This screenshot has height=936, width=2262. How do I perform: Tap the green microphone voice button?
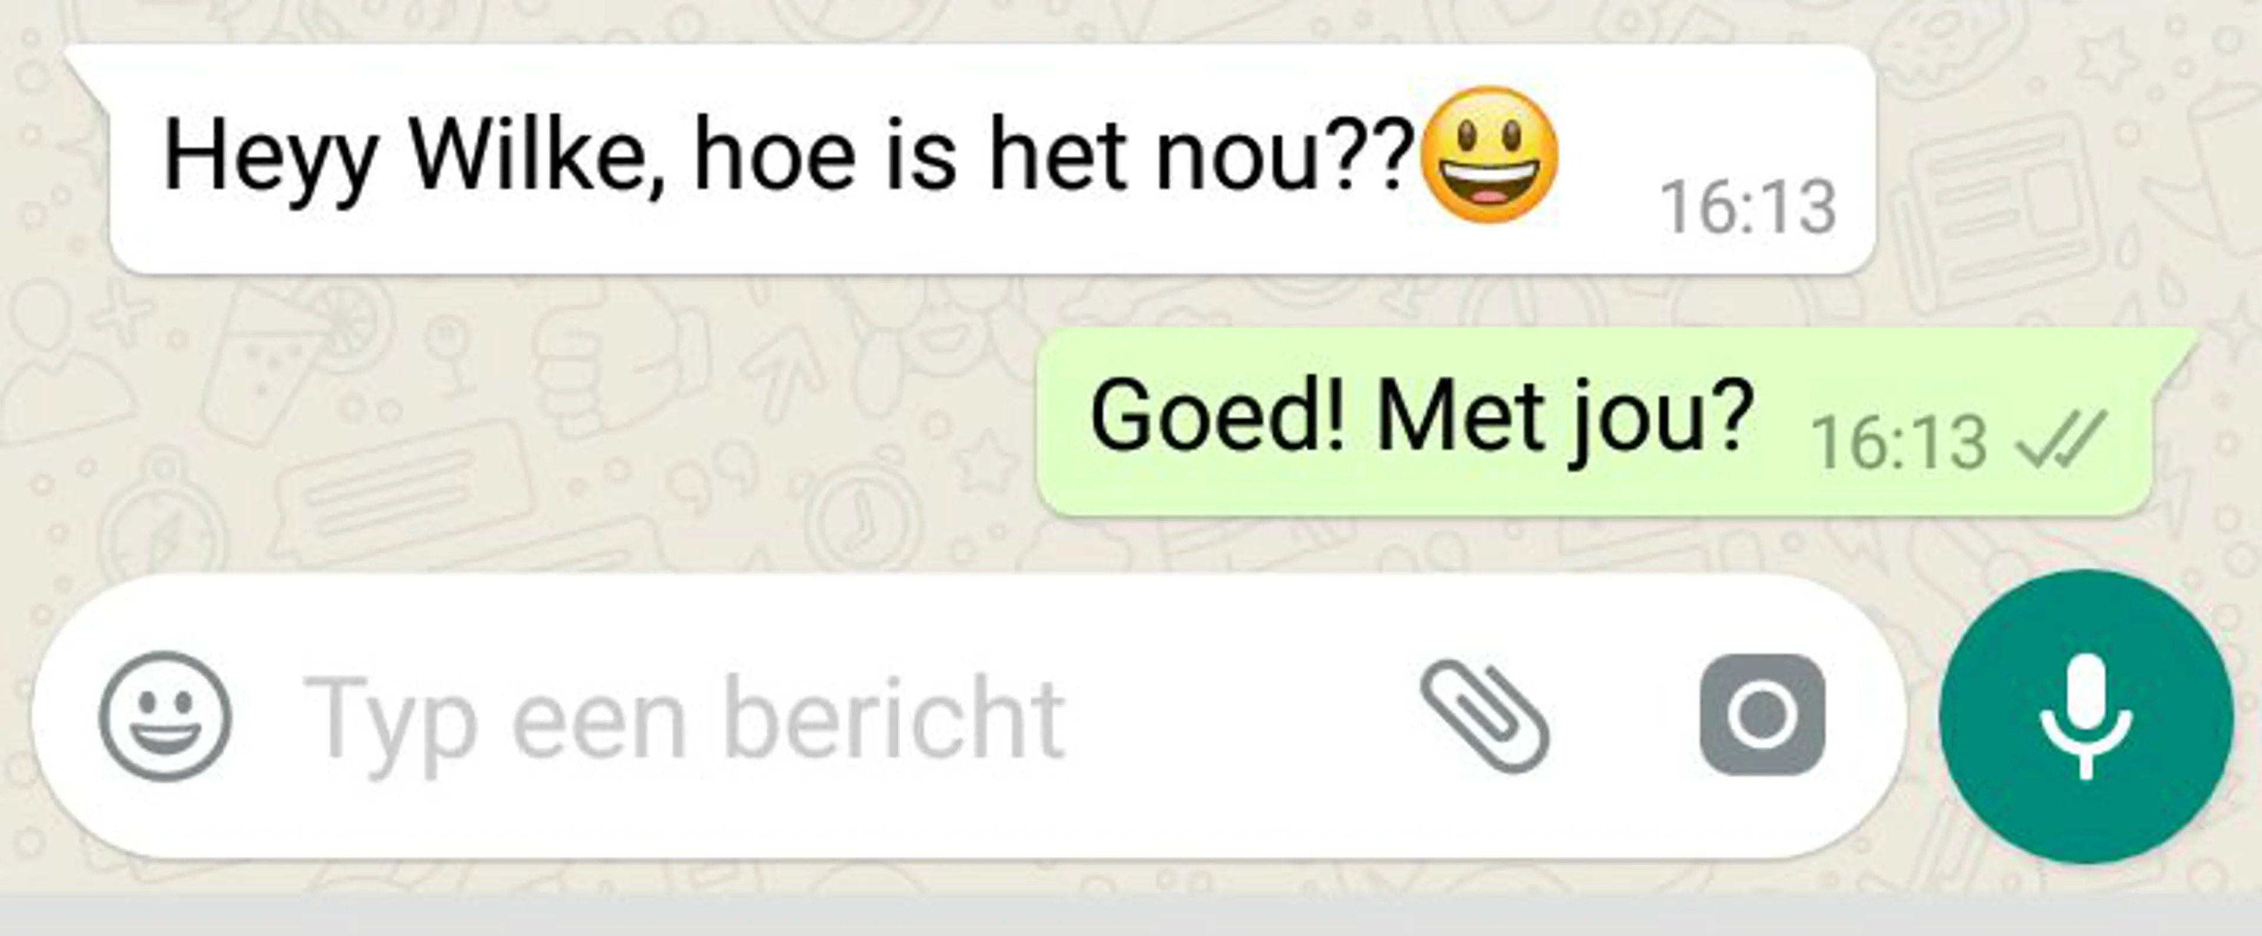pos(2085,716)
